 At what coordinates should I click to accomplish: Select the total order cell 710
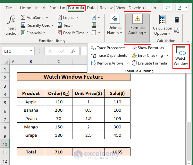click(59, 152)
